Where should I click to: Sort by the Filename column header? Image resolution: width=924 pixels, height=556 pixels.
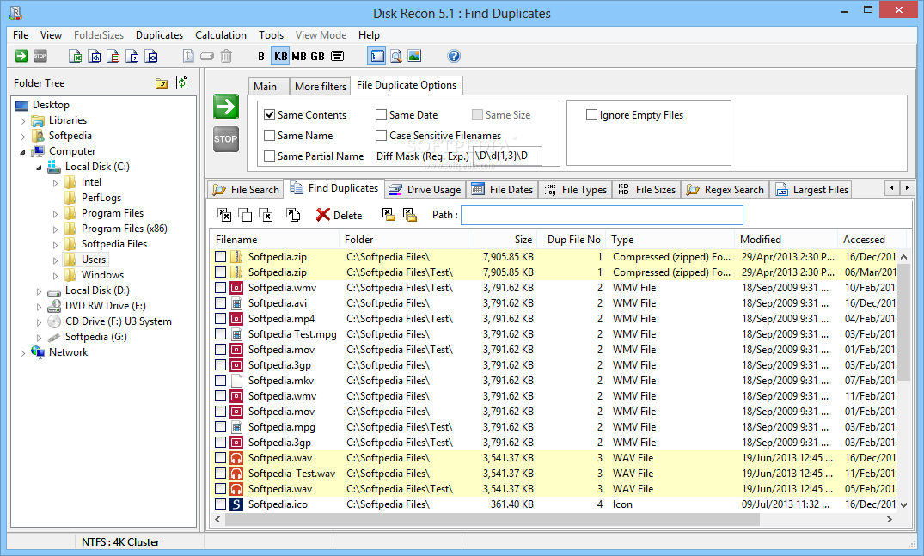tap(274, 240)
